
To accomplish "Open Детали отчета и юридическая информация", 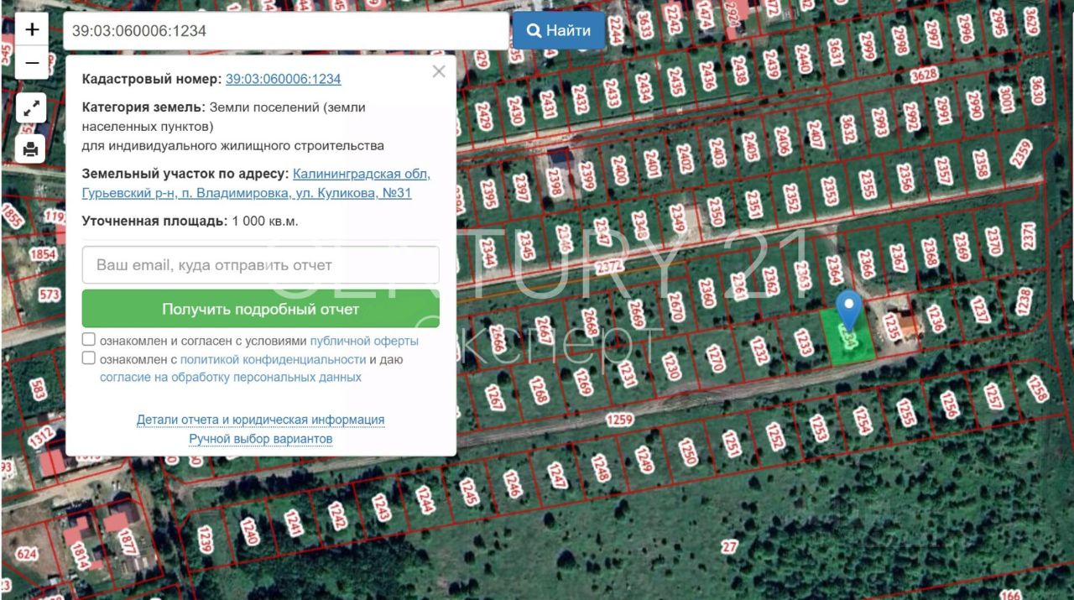I will [261, 420].
